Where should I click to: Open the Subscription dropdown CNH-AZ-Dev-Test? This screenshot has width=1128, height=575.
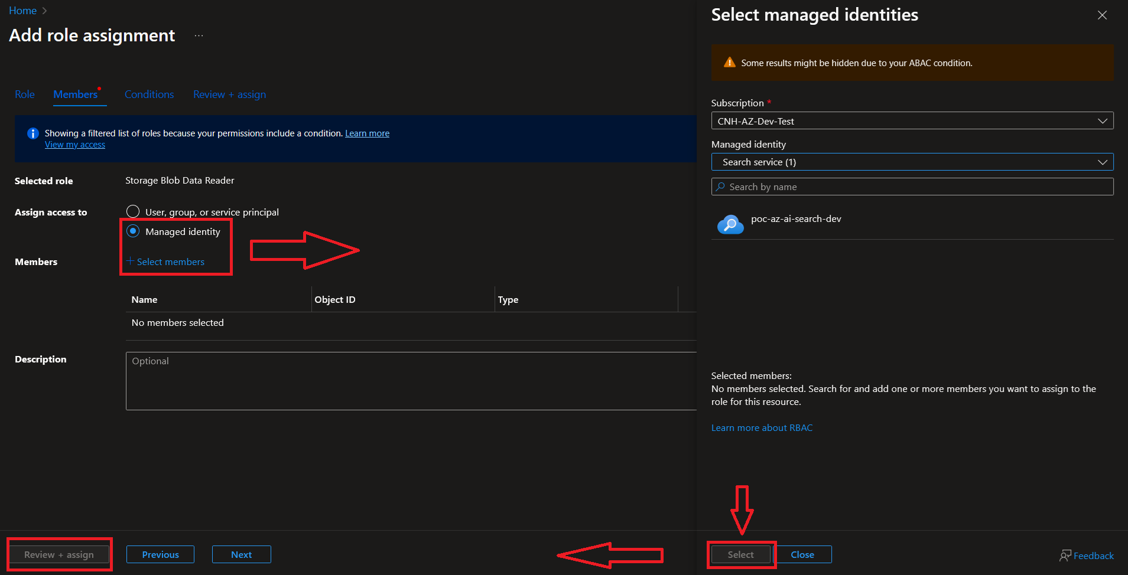coord(912,121)
